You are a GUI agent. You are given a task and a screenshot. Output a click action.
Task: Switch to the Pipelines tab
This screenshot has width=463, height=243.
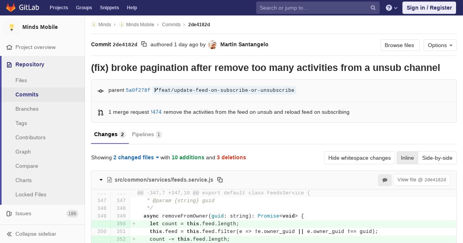[147, 135]
